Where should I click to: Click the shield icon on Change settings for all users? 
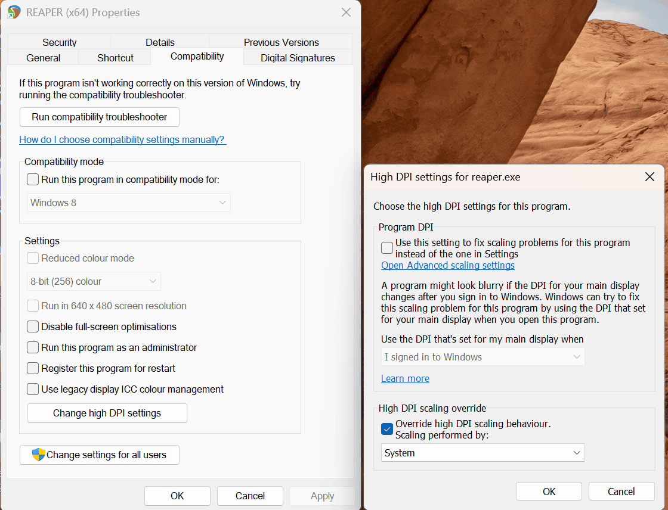tap(38, 454)
